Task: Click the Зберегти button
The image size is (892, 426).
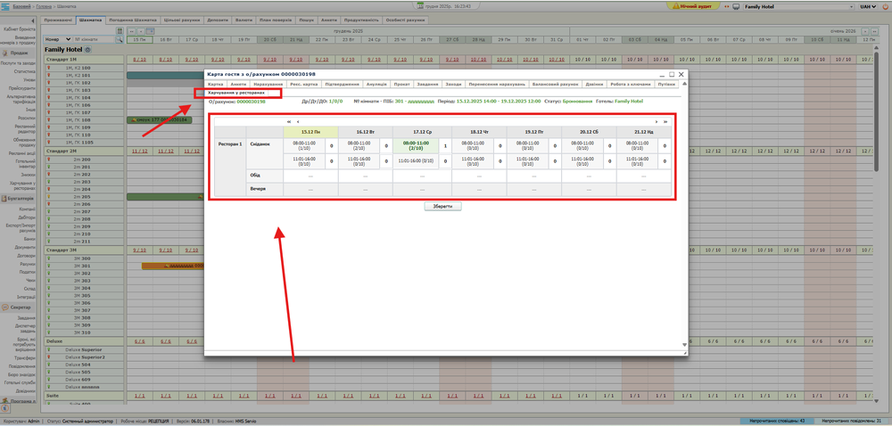Action: pyautogui.click(x=442, y=206)
